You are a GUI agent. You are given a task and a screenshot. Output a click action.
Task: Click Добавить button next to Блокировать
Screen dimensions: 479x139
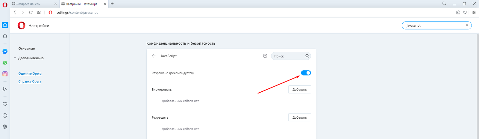click(299, 90)
